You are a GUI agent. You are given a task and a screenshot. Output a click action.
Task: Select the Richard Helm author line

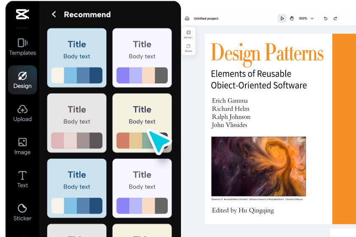click(231, 109)
